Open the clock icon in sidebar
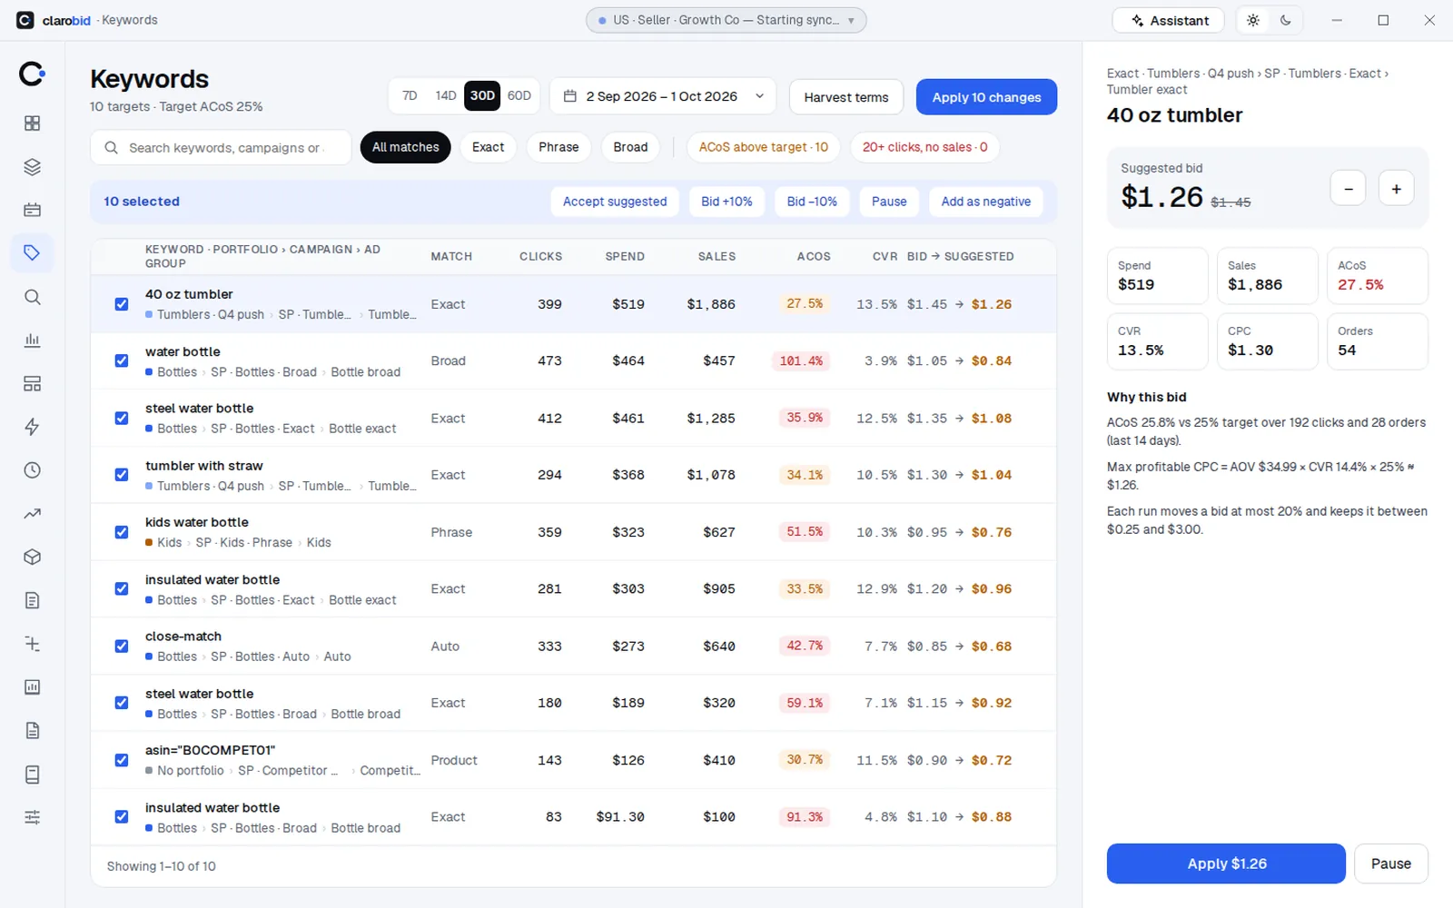Image resolution: width=1453 pixels, height=908 pixels. (x=32, y=470)
